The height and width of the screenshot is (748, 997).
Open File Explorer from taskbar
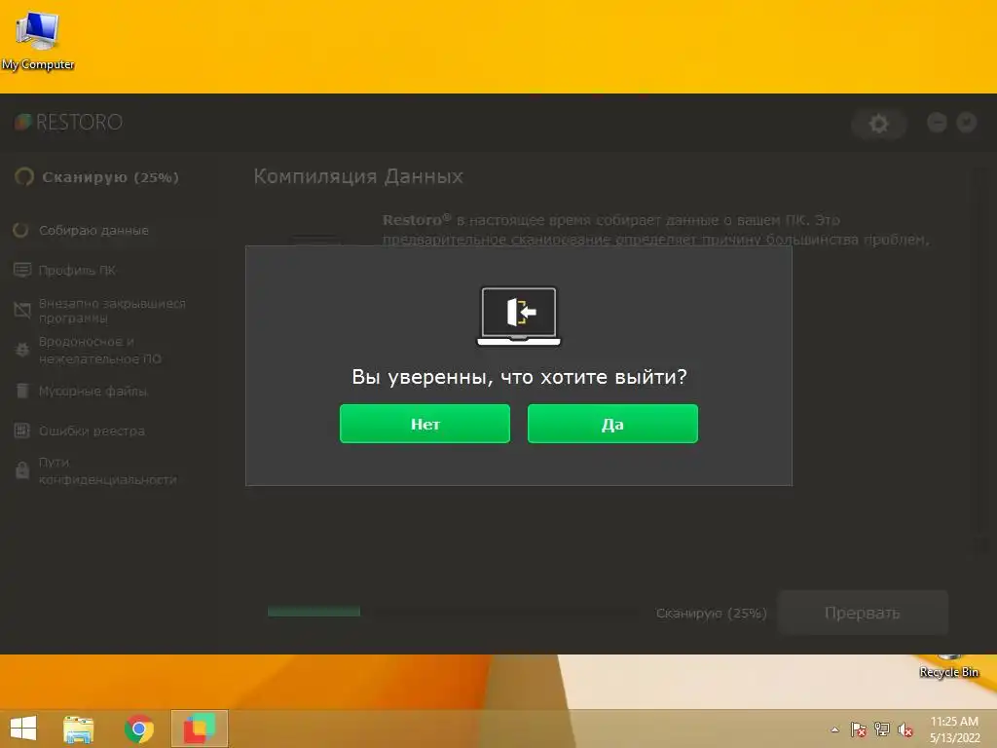click(x=78, y=729)
